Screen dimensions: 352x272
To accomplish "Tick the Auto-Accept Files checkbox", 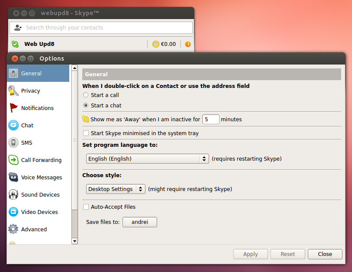I will [86, 207].
